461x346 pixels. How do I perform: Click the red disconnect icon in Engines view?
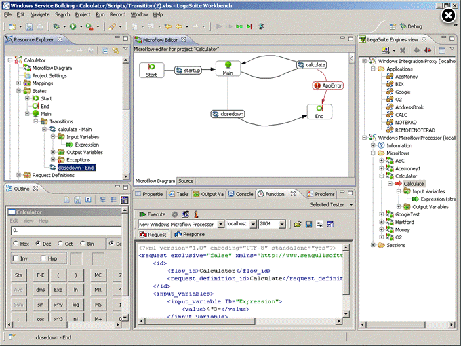pyautogui.click(x=428, y=50)
